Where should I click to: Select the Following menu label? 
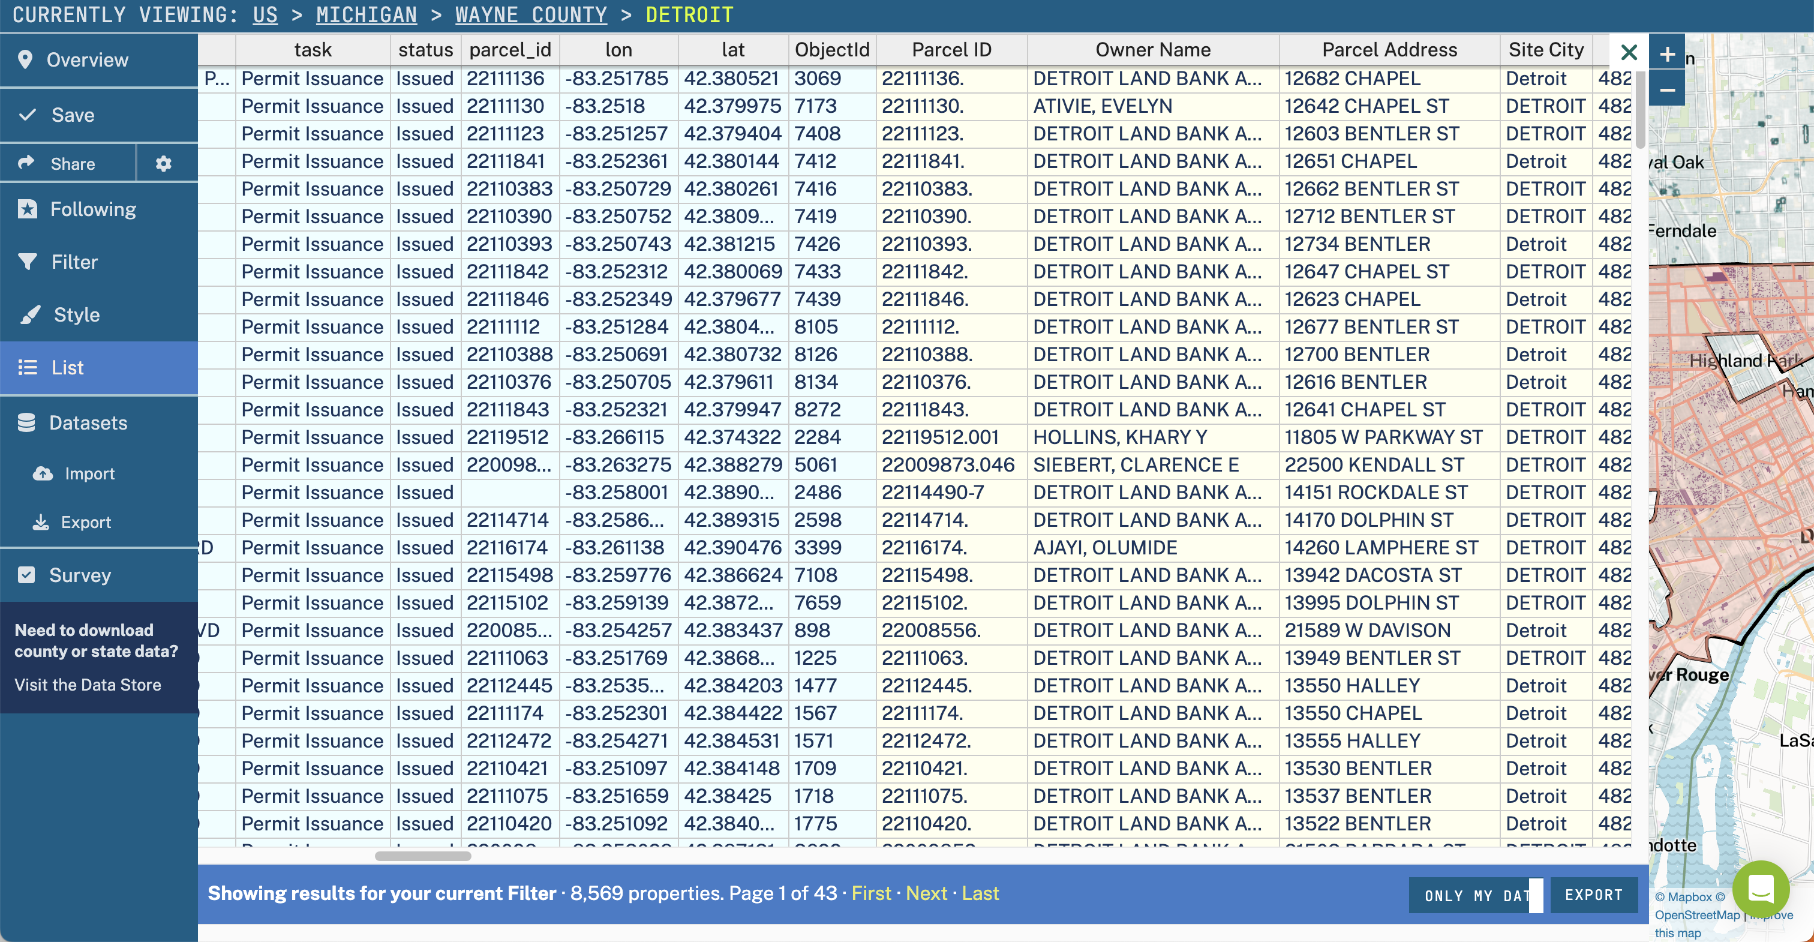coord(93,209)
